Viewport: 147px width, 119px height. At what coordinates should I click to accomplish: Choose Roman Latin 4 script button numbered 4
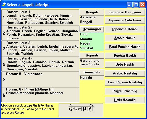pyautogui.click(x=4, y=64)
